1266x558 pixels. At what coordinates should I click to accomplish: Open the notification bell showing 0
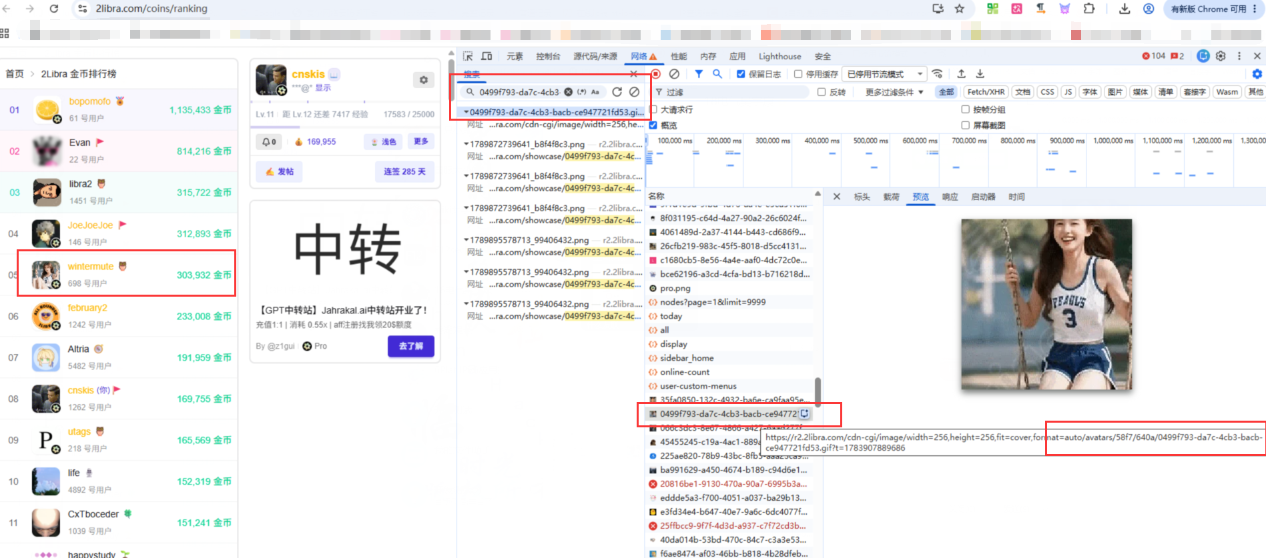pos(269,142)
